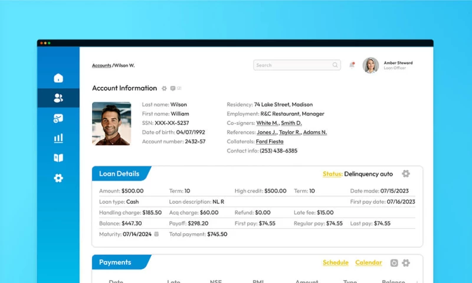472x283 pixels.
Task: Open co-signer Smith D. link
Action: click(291, 123)
